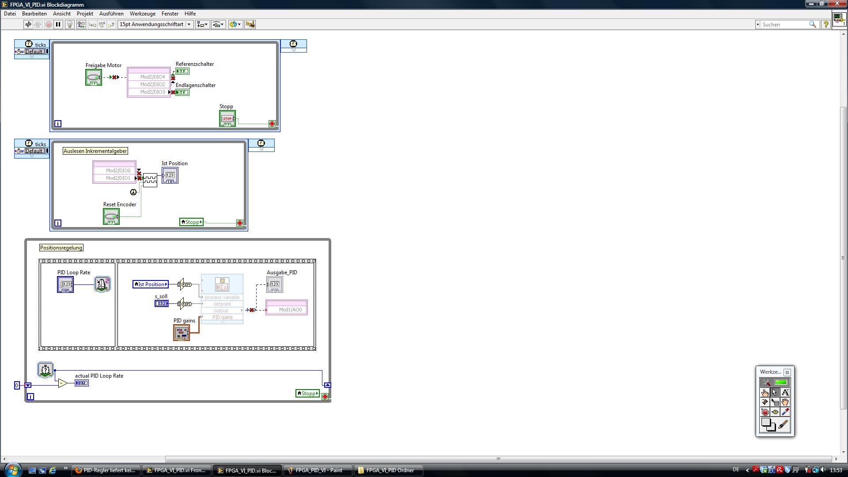Click the Run arrow toolbar button
The image size is (848, 477).
click(28, 25)
